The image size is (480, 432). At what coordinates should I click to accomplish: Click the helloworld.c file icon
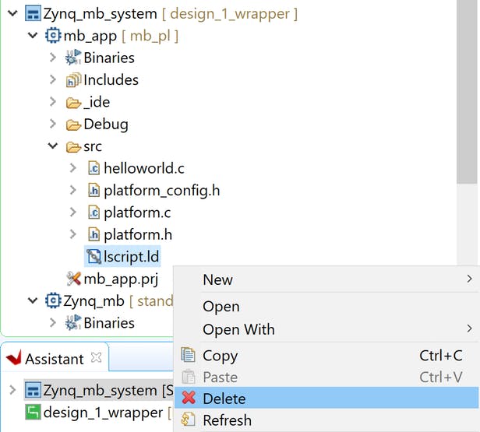[94, 168]
